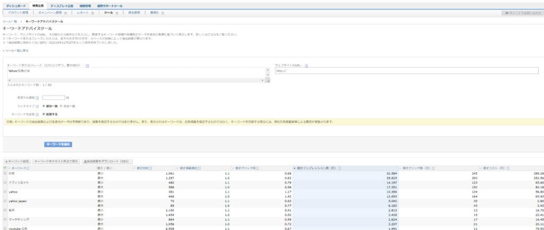This screenshot has height=230, width=544.
Task: Click up arrow of keyword textarea scrollbar
Action: point(268,70)
